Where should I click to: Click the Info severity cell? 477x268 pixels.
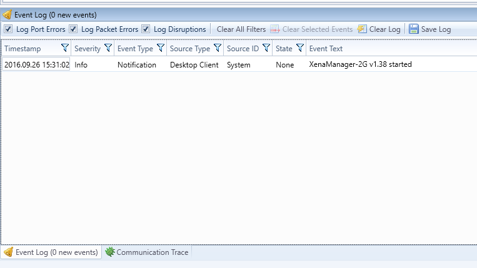(x=81, y=65)
